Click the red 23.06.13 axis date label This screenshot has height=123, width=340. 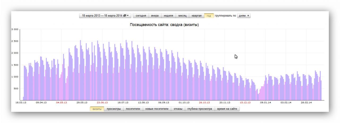click(102, 102)
